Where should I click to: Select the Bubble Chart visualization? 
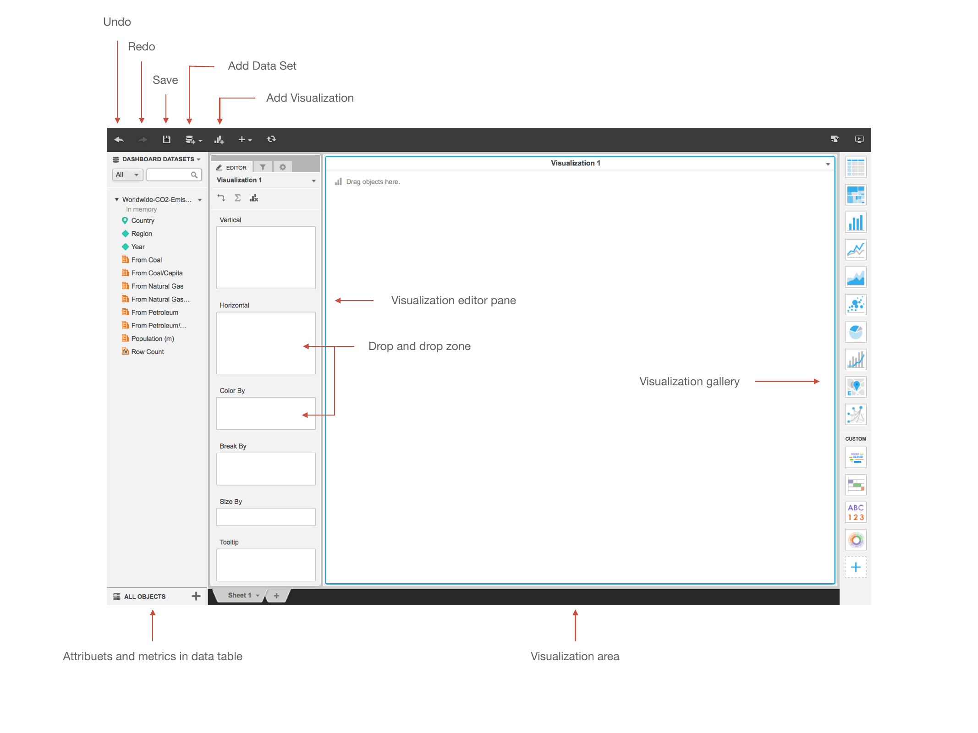point(856,305)
